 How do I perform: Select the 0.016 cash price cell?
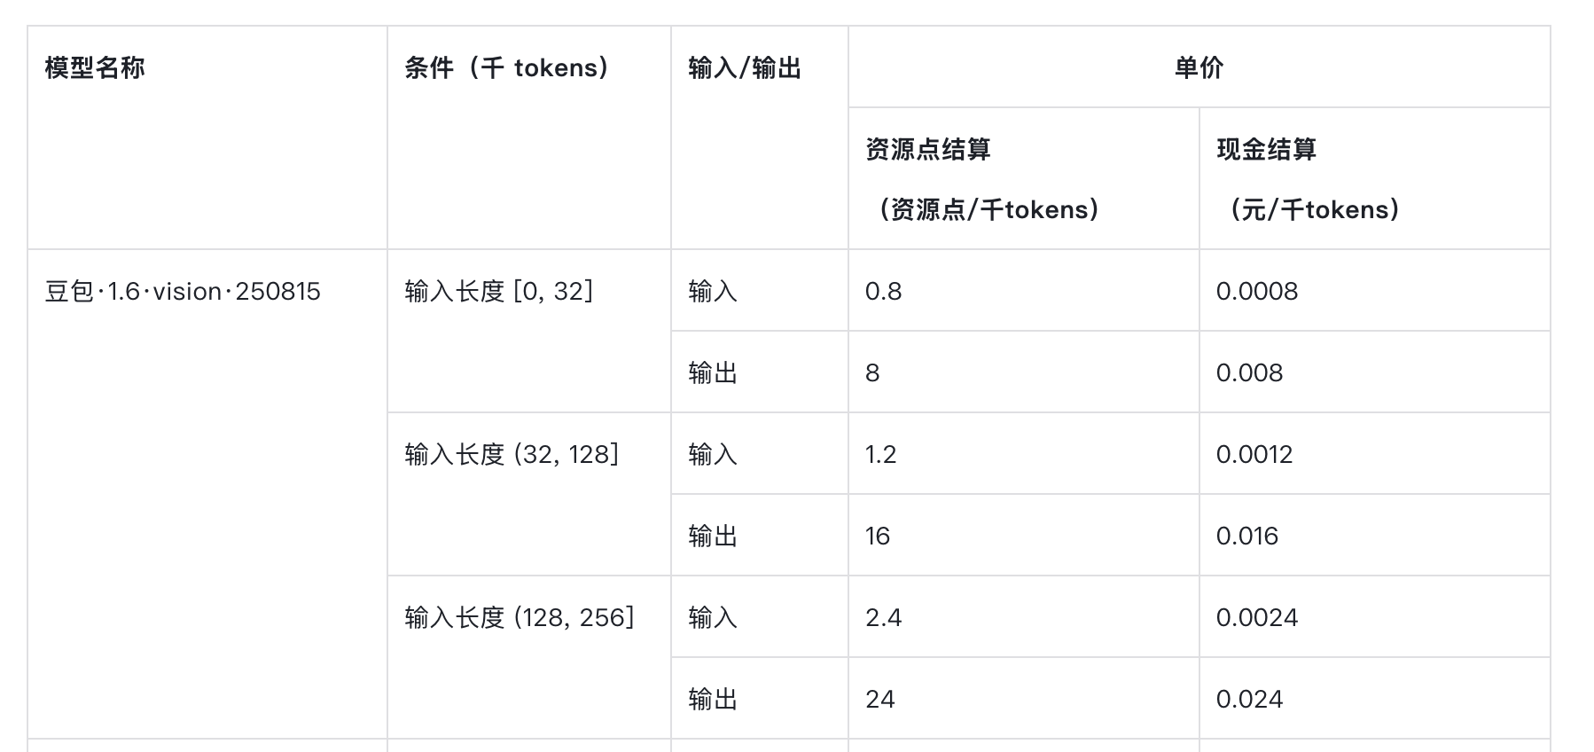pos(1247,537)
